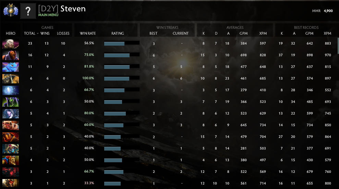Image resolution: width=339 pixels, height=189 pixels.
Task: Click the rating bar in Invoker's row
Action: 121,44
